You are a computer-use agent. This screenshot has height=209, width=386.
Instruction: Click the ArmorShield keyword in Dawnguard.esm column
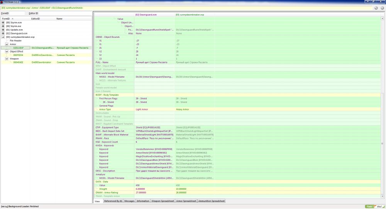tap(151, 153)
